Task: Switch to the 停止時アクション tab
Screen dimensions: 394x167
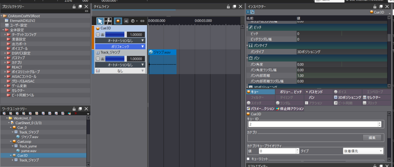Action: coord(289,109)
